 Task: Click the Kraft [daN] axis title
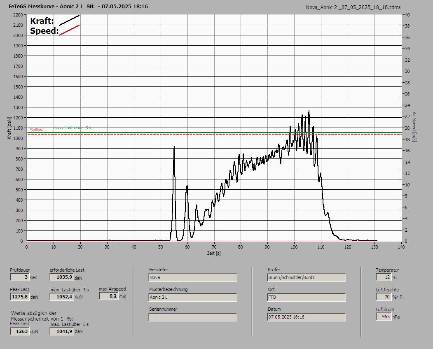tap(9, 128)
